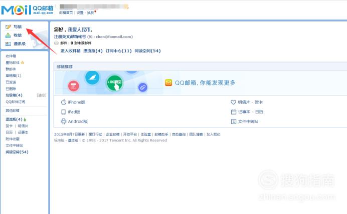Open 其他邮箱 in the sidebar
347x214 pixels.
coord(13,110)
